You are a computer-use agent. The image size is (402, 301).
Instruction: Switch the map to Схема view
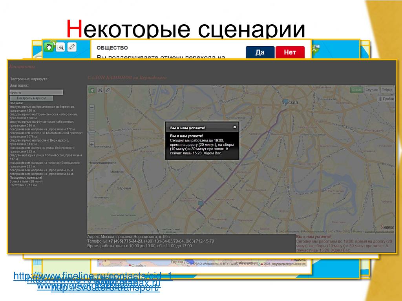pos(356,90)
